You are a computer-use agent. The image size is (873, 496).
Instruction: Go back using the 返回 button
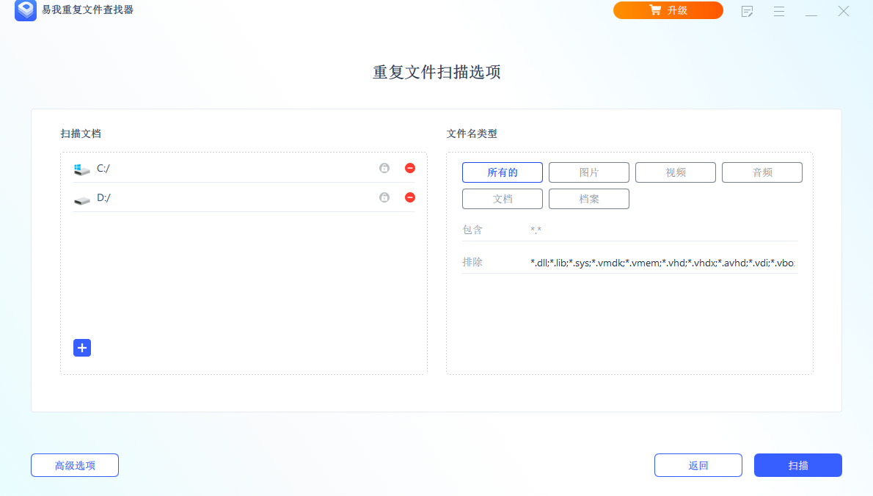(698, 464)
